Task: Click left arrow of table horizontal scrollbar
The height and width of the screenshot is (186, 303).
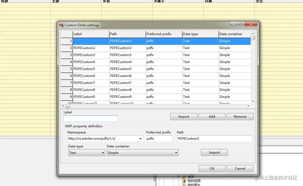Action: click(63, 106)
